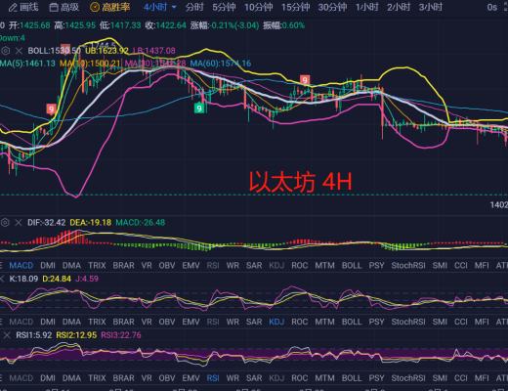Select TRIX in the bottom indicator row
Screen dimensions: 508x391
pyautogui.click(x=97, y=378)
